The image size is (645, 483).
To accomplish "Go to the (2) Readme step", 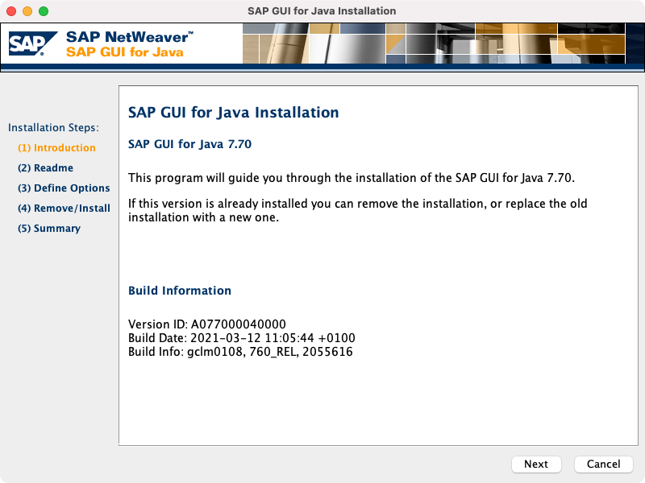I will coord(45,168).
